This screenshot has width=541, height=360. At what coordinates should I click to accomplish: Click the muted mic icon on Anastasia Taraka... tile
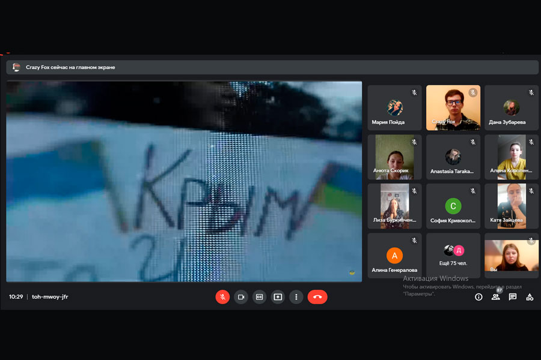point(473,142)
